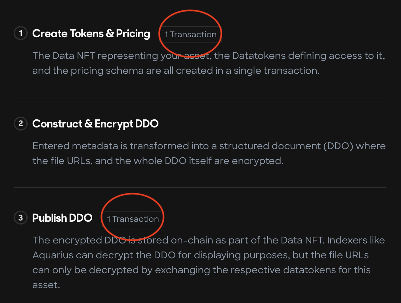Select the 1 Transaction badge beside Publish DDO

[133, 219]
